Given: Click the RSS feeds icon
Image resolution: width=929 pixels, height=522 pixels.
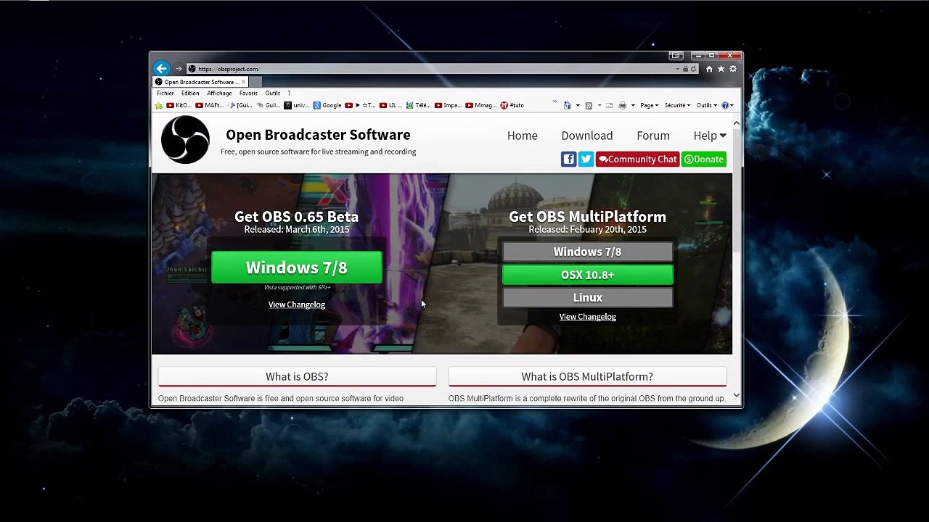Looking at the screenshot, I should (x=589, y=105).
